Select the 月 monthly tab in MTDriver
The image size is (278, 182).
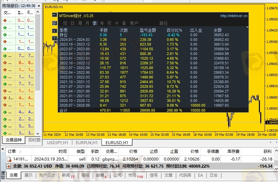point(87,23)
